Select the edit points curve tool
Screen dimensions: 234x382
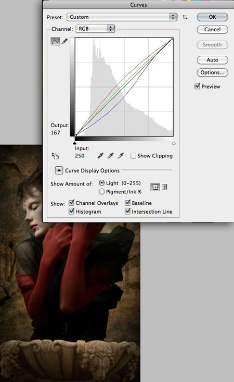55,41
